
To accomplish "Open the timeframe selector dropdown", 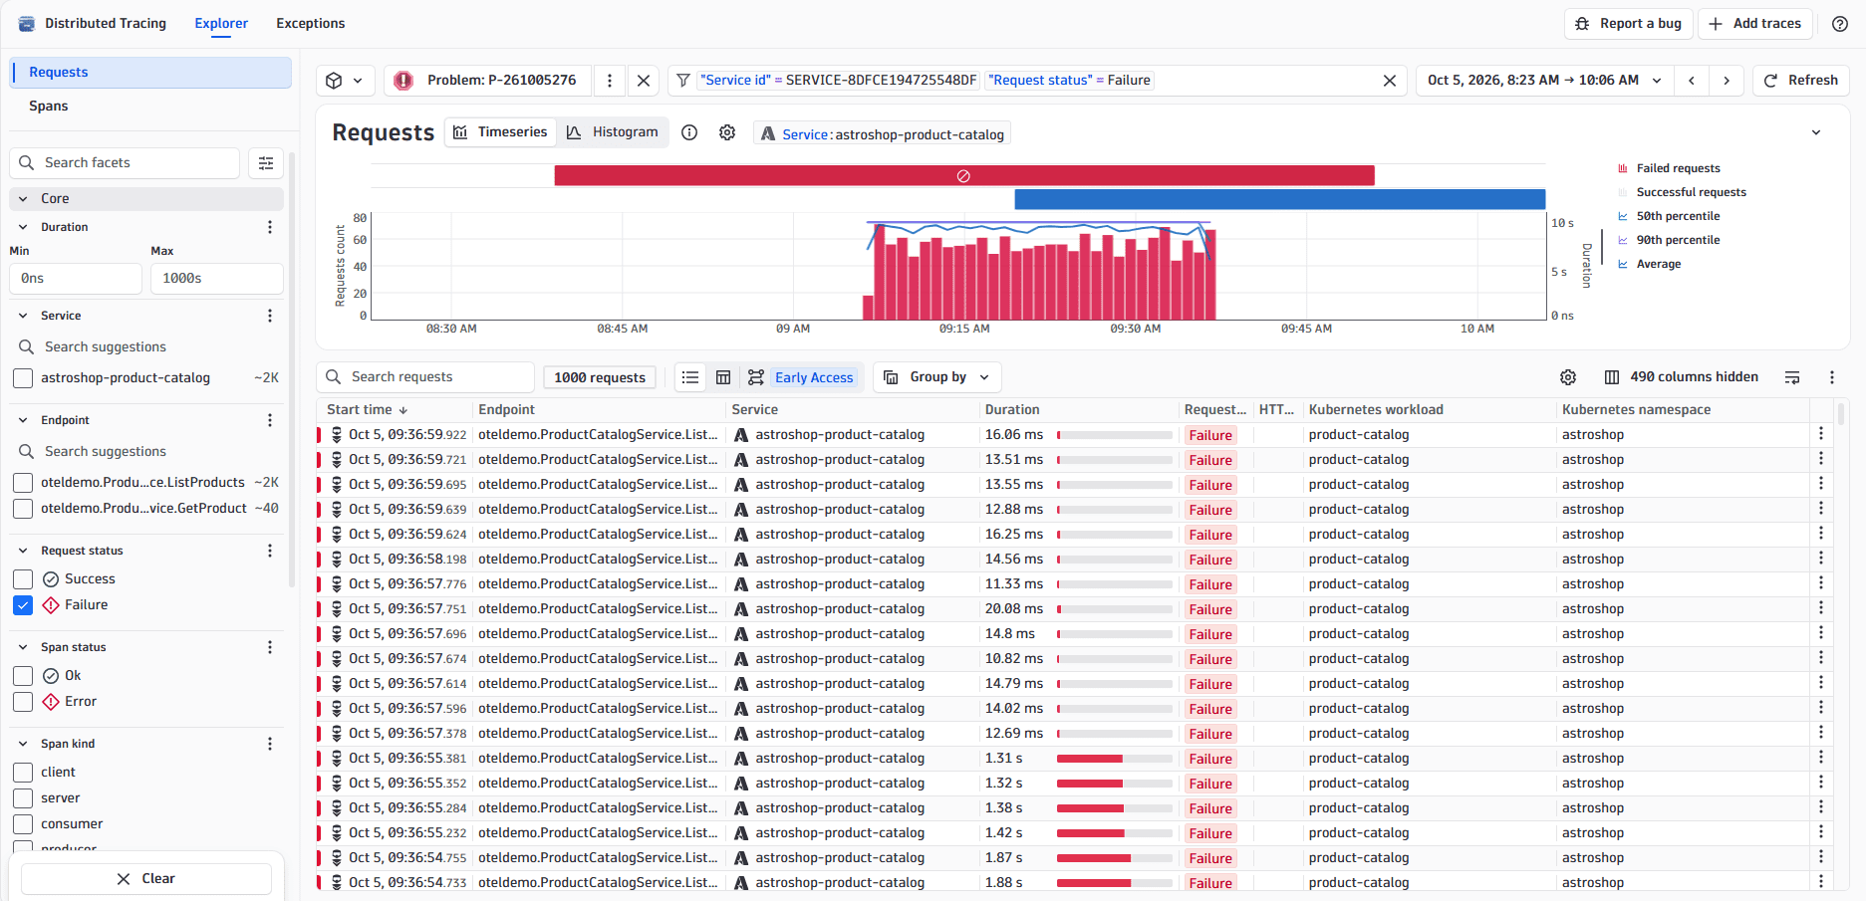I will coord(1544,81).
